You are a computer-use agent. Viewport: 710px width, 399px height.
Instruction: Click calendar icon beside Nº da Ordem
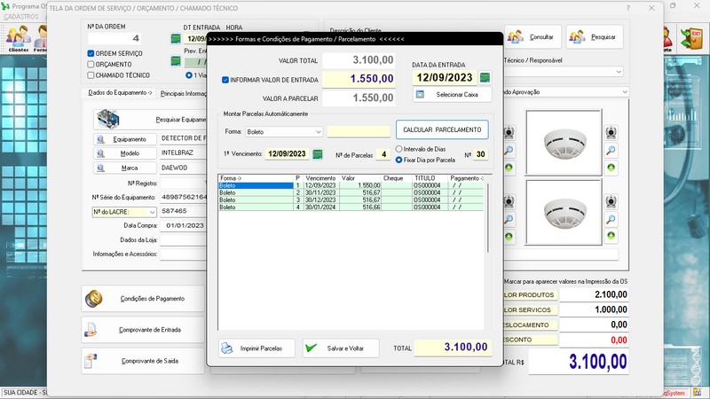[176, 39]
